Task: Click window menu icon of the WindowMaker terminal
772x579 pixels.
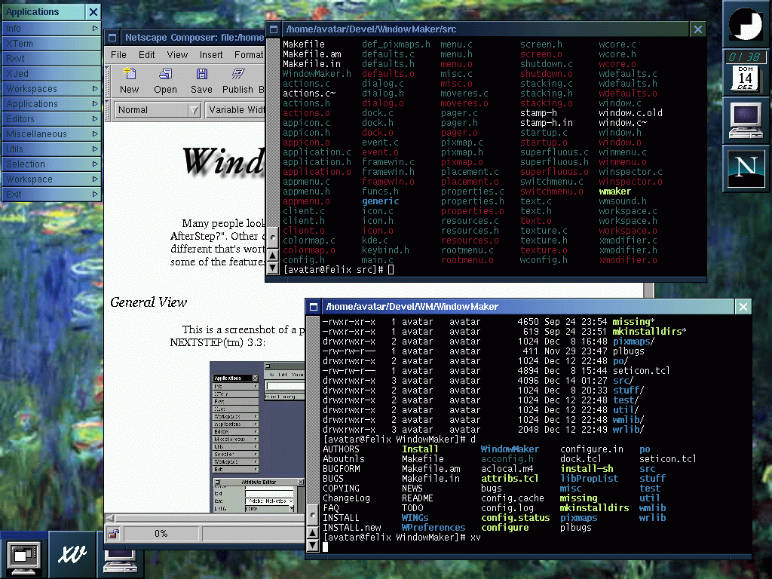Action: pos(313,307)
